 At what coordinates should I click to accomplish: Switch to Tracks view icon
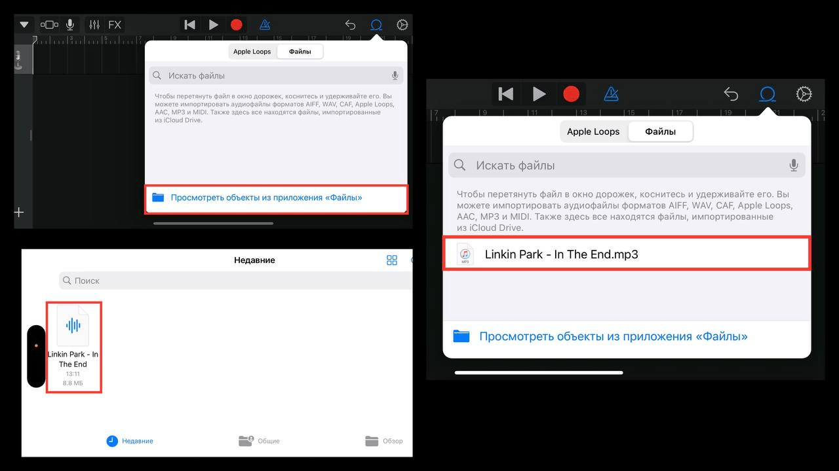pyautogui.click(x=49, y=25)
